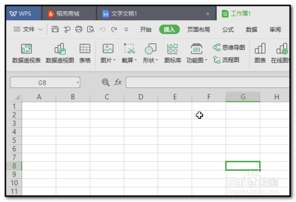Select column A header

[39, 97]
